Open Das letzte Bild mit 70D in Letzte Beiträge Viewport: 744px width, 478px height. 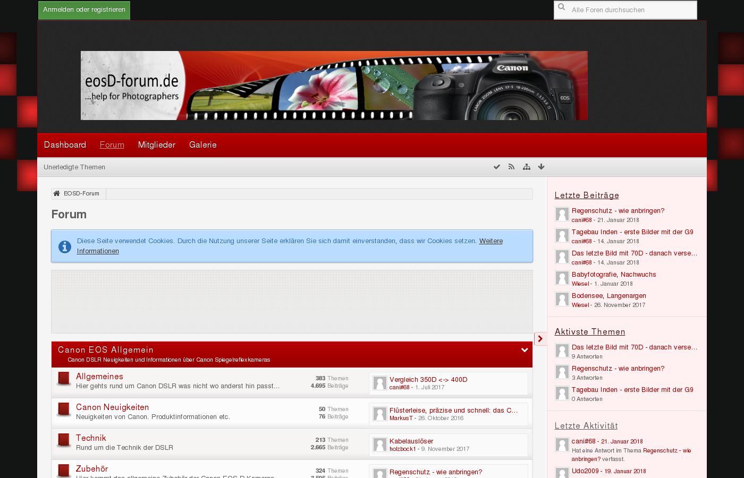click(635, 253)
